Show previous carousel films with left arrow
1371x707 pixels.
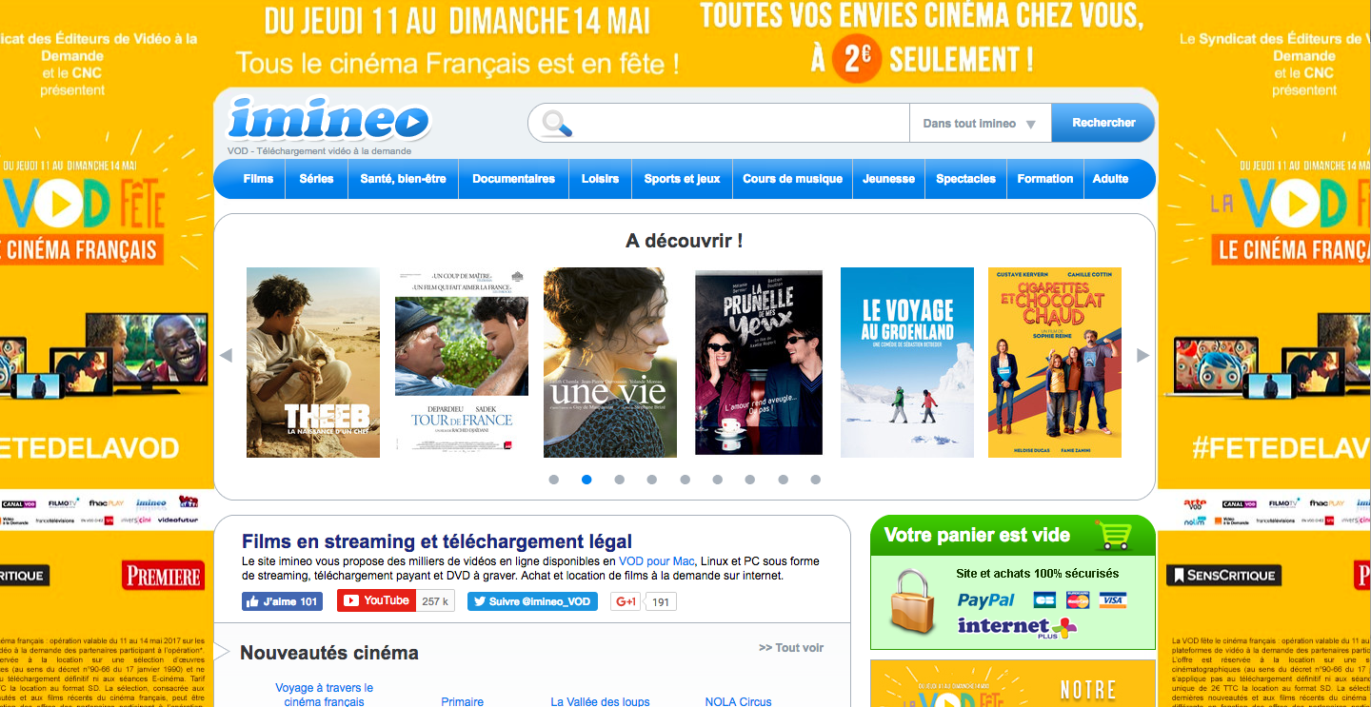pos(226,356)
